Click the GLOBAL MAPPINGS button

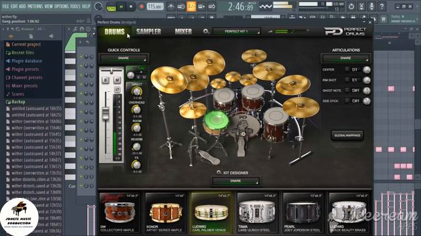[347, 136]
